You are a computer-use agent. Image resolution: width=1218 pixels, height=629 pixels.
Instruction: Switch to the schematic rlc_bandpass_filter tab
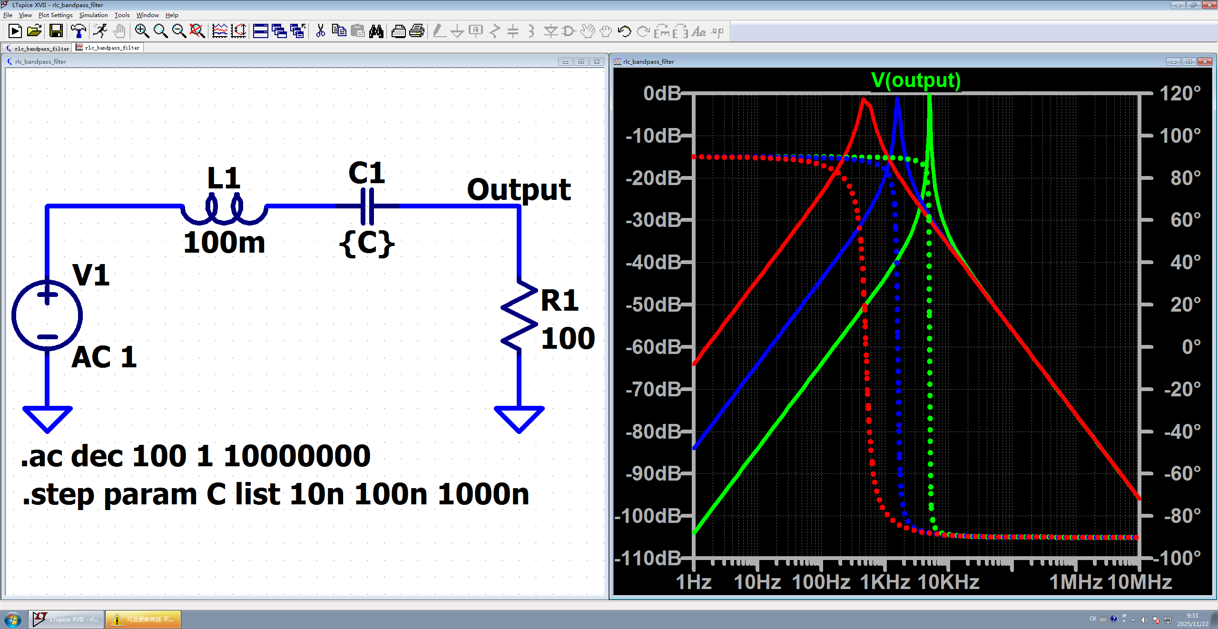[38, 48]
